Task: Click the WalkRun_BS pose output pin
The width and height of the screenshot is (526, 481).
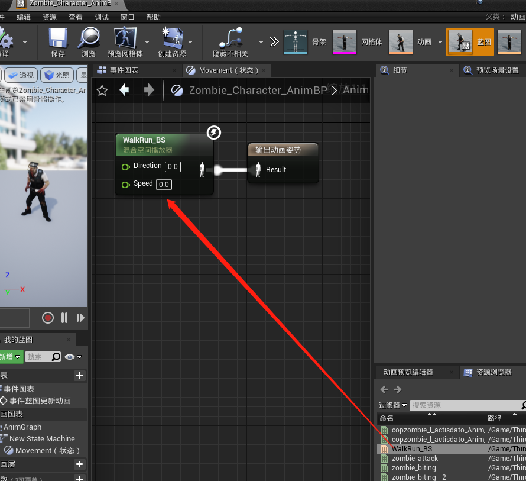Action: (x=202, y=170)
